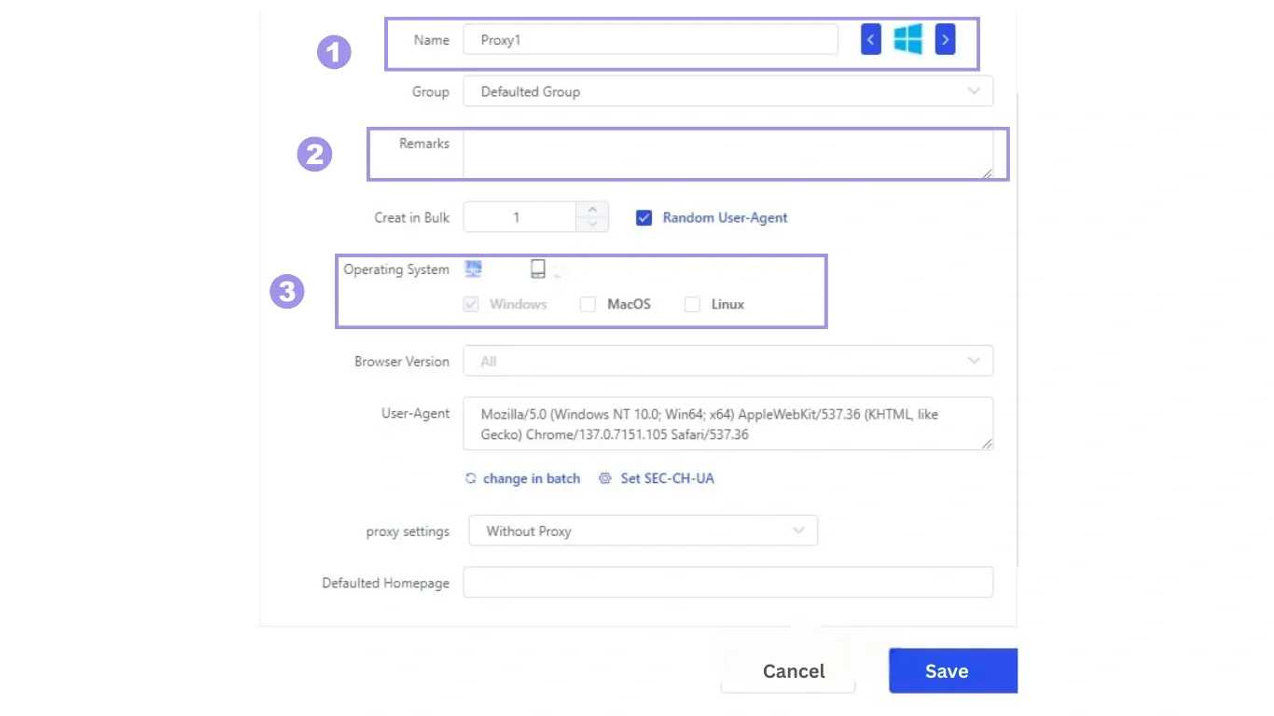Click the right arrow icon beside the Windows logo

coord(945,39)
